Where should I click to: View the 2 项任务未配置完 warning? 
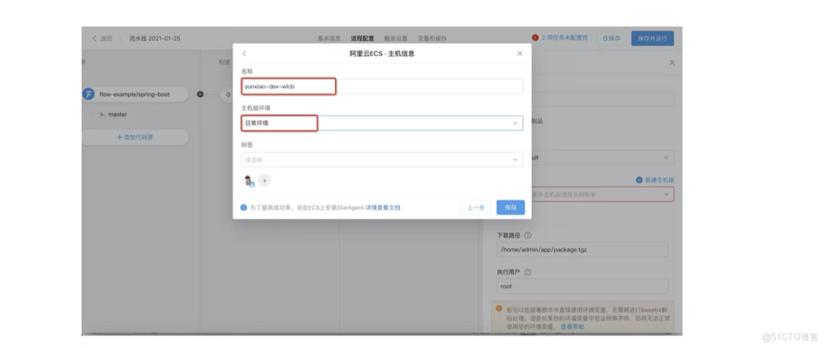(x=560, y=38)
